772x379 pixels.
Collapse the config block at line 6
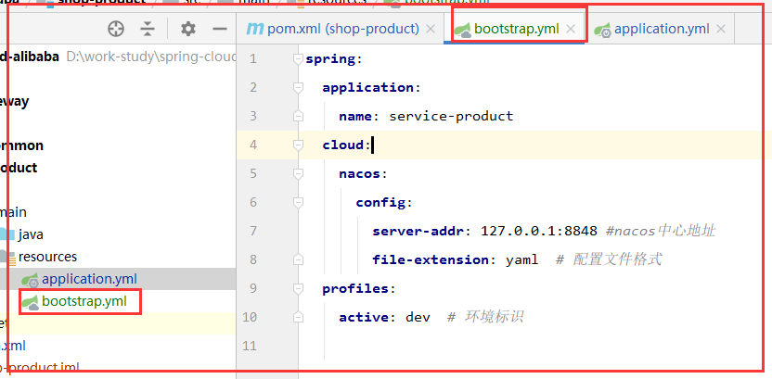pyautogui.click(x=297, y=202)
